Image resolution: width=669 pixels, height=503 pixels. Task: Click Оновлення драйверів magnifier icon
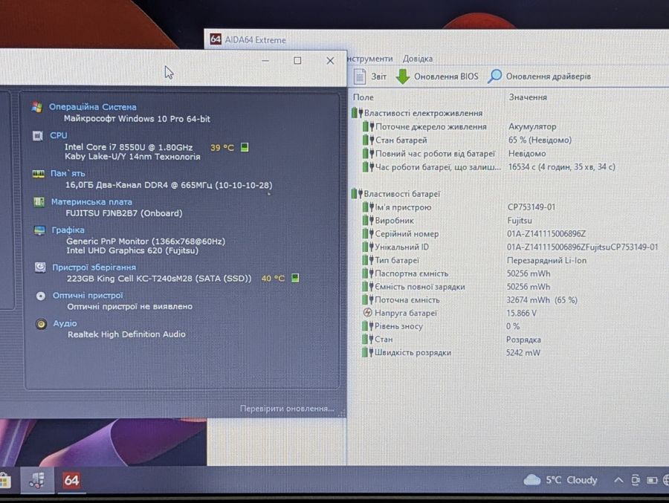pos(494,77)
